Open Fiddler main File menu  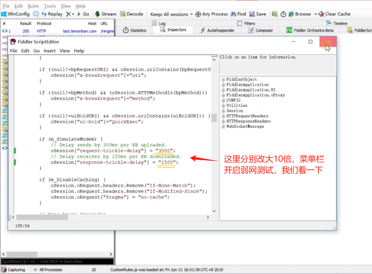pyautogui.click(x=6, y=6)
